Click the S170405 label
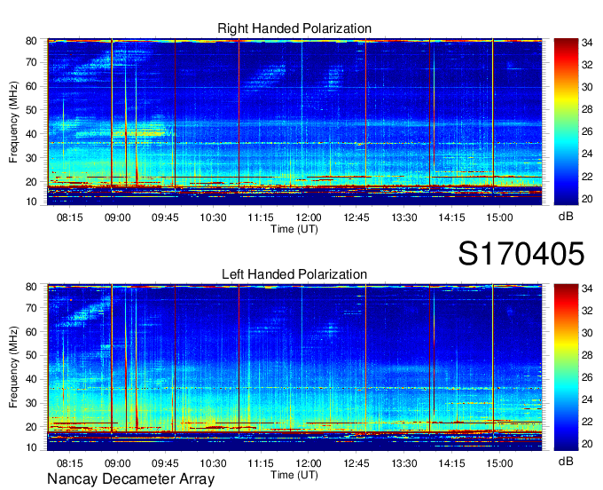 tap(521, 254)
